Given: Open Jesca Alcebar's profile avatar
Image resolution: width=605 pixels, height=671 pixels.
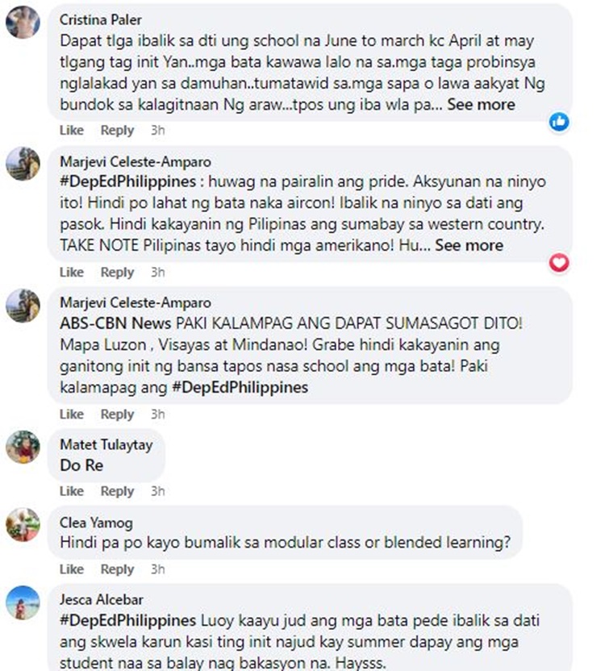Looking at the screenshot, I should click(23, 602).
